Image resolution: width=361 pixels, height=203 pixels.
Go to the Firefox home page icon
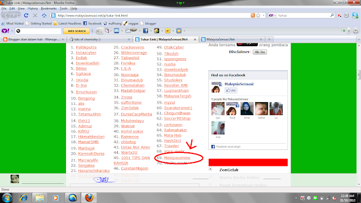point(44,15)
